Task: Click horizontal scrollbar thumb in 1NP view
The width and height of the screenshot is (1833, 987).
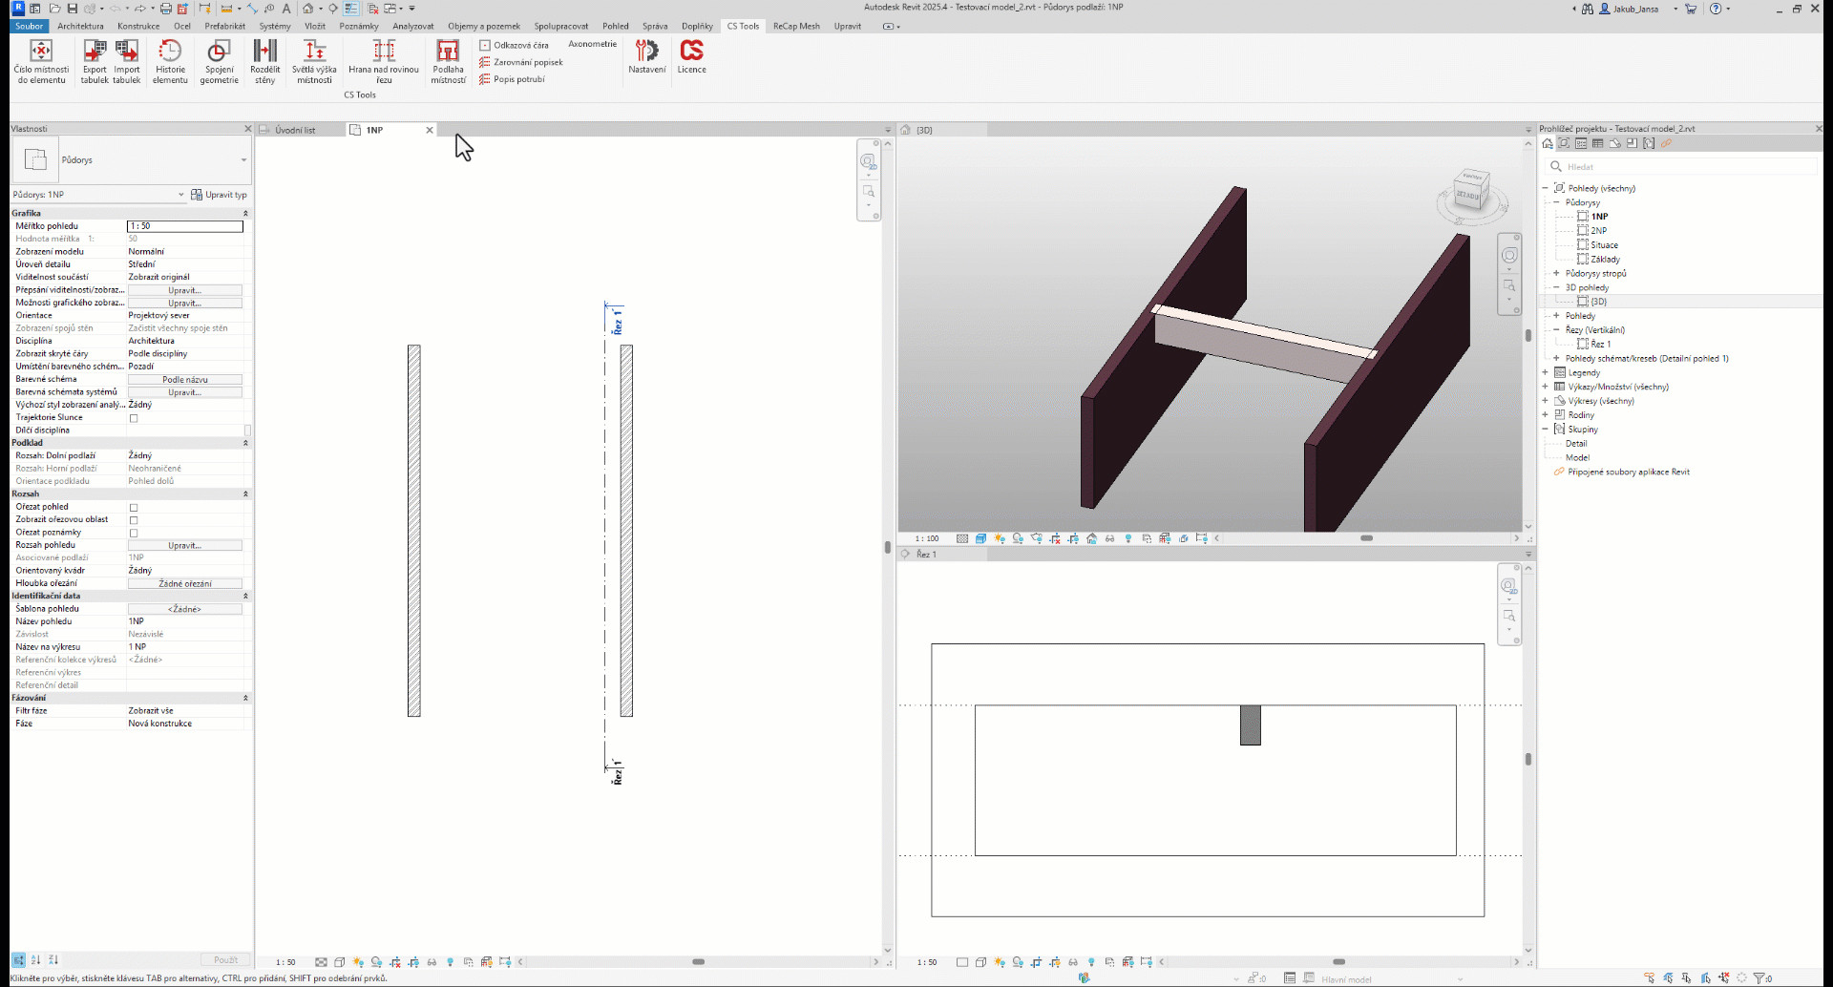Action: [698, 962]
